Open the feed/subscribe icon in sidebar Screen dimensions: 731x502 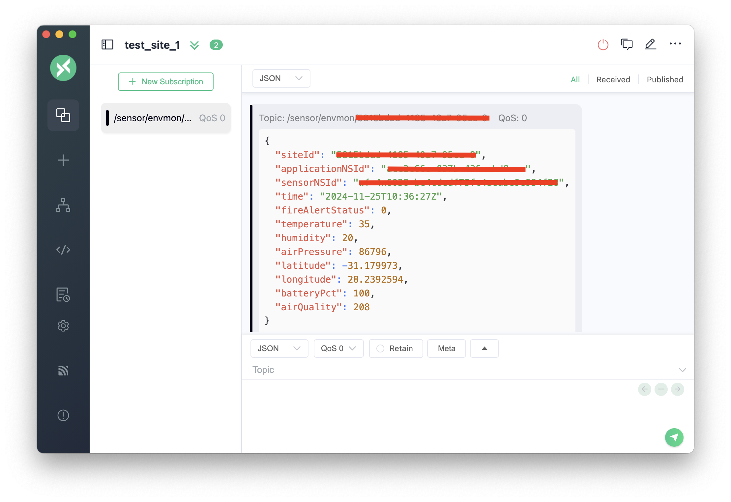tap(63, 371)
